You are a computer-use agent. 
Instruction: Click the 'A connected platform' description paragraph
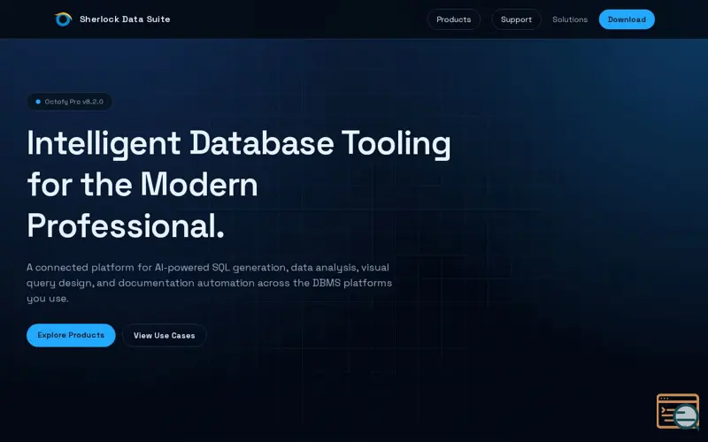pyautogui.click(x=209, y=283)
